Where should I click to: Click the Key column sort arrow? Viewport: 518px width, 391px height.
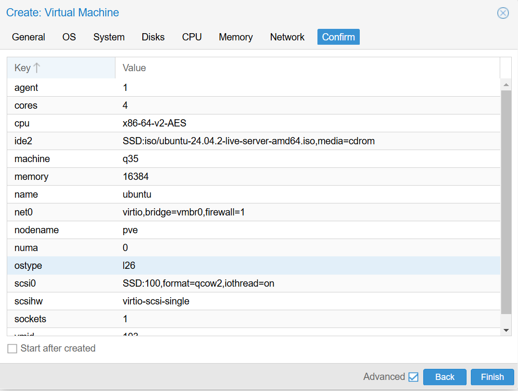pyautogui.click(x=37, y=68)
